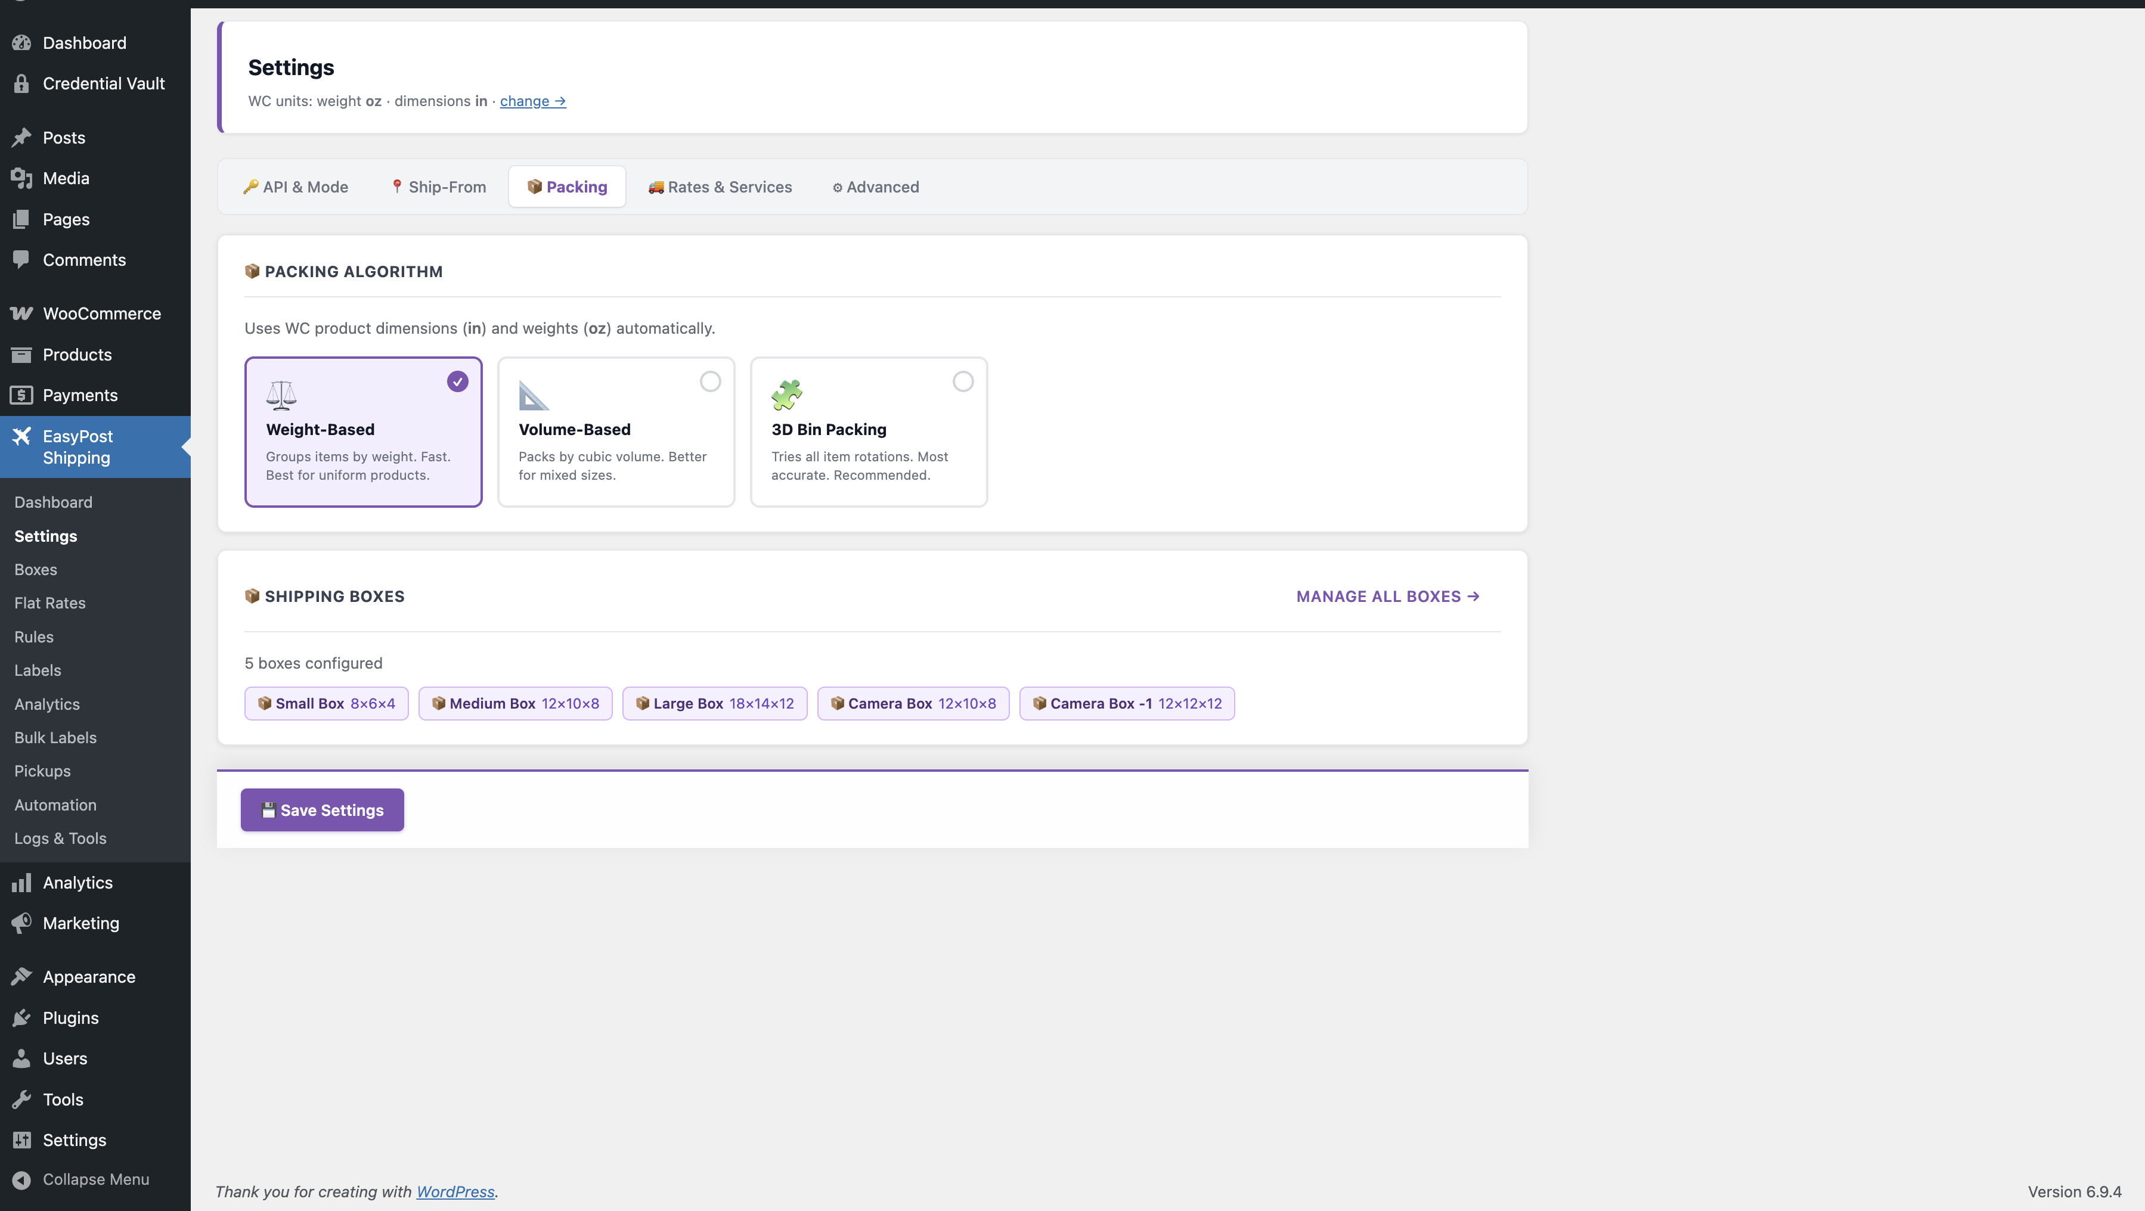Click the Credential Vault lock icon

21,83
